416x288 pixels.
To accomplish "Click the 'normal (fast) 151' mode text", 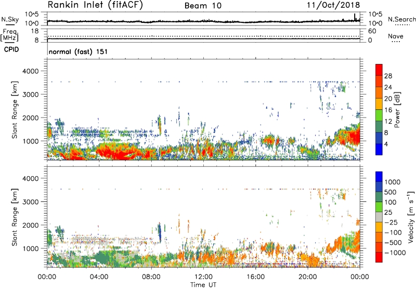I will [x=79, y=51].
